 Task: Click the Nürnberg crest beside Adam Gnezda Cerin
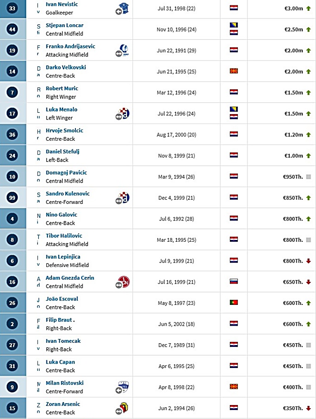click(x=122, y=282)
